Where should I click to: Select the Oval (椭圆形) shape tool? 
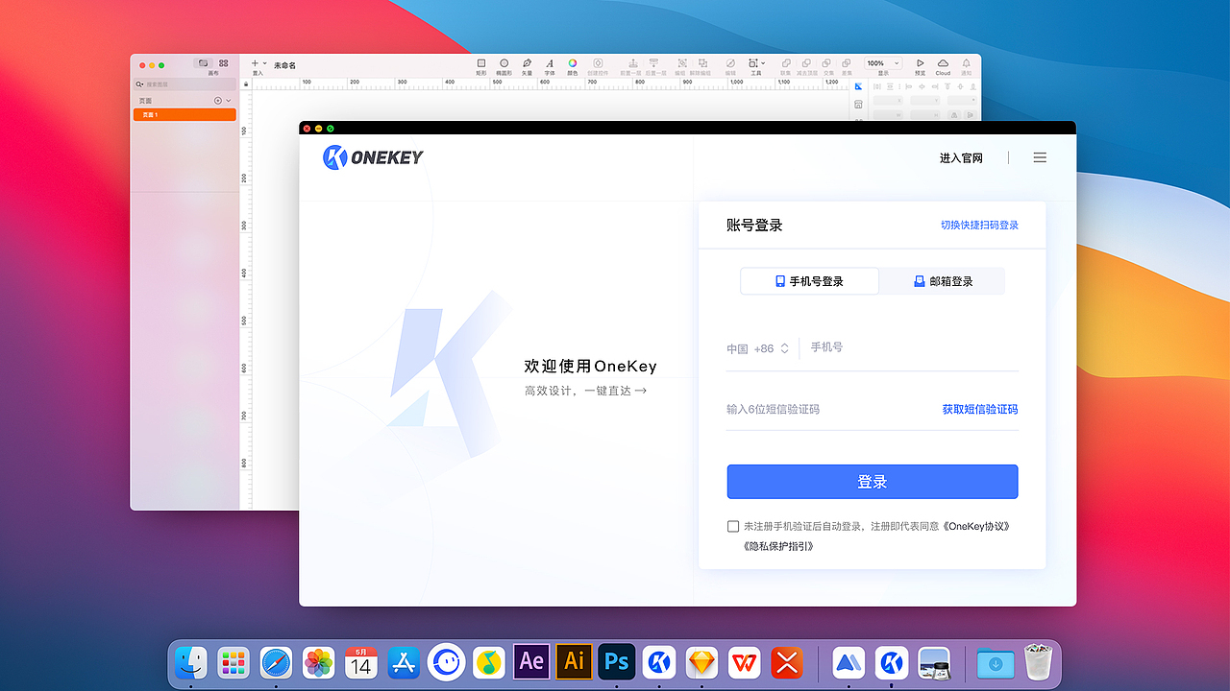(x=504, y=62)
